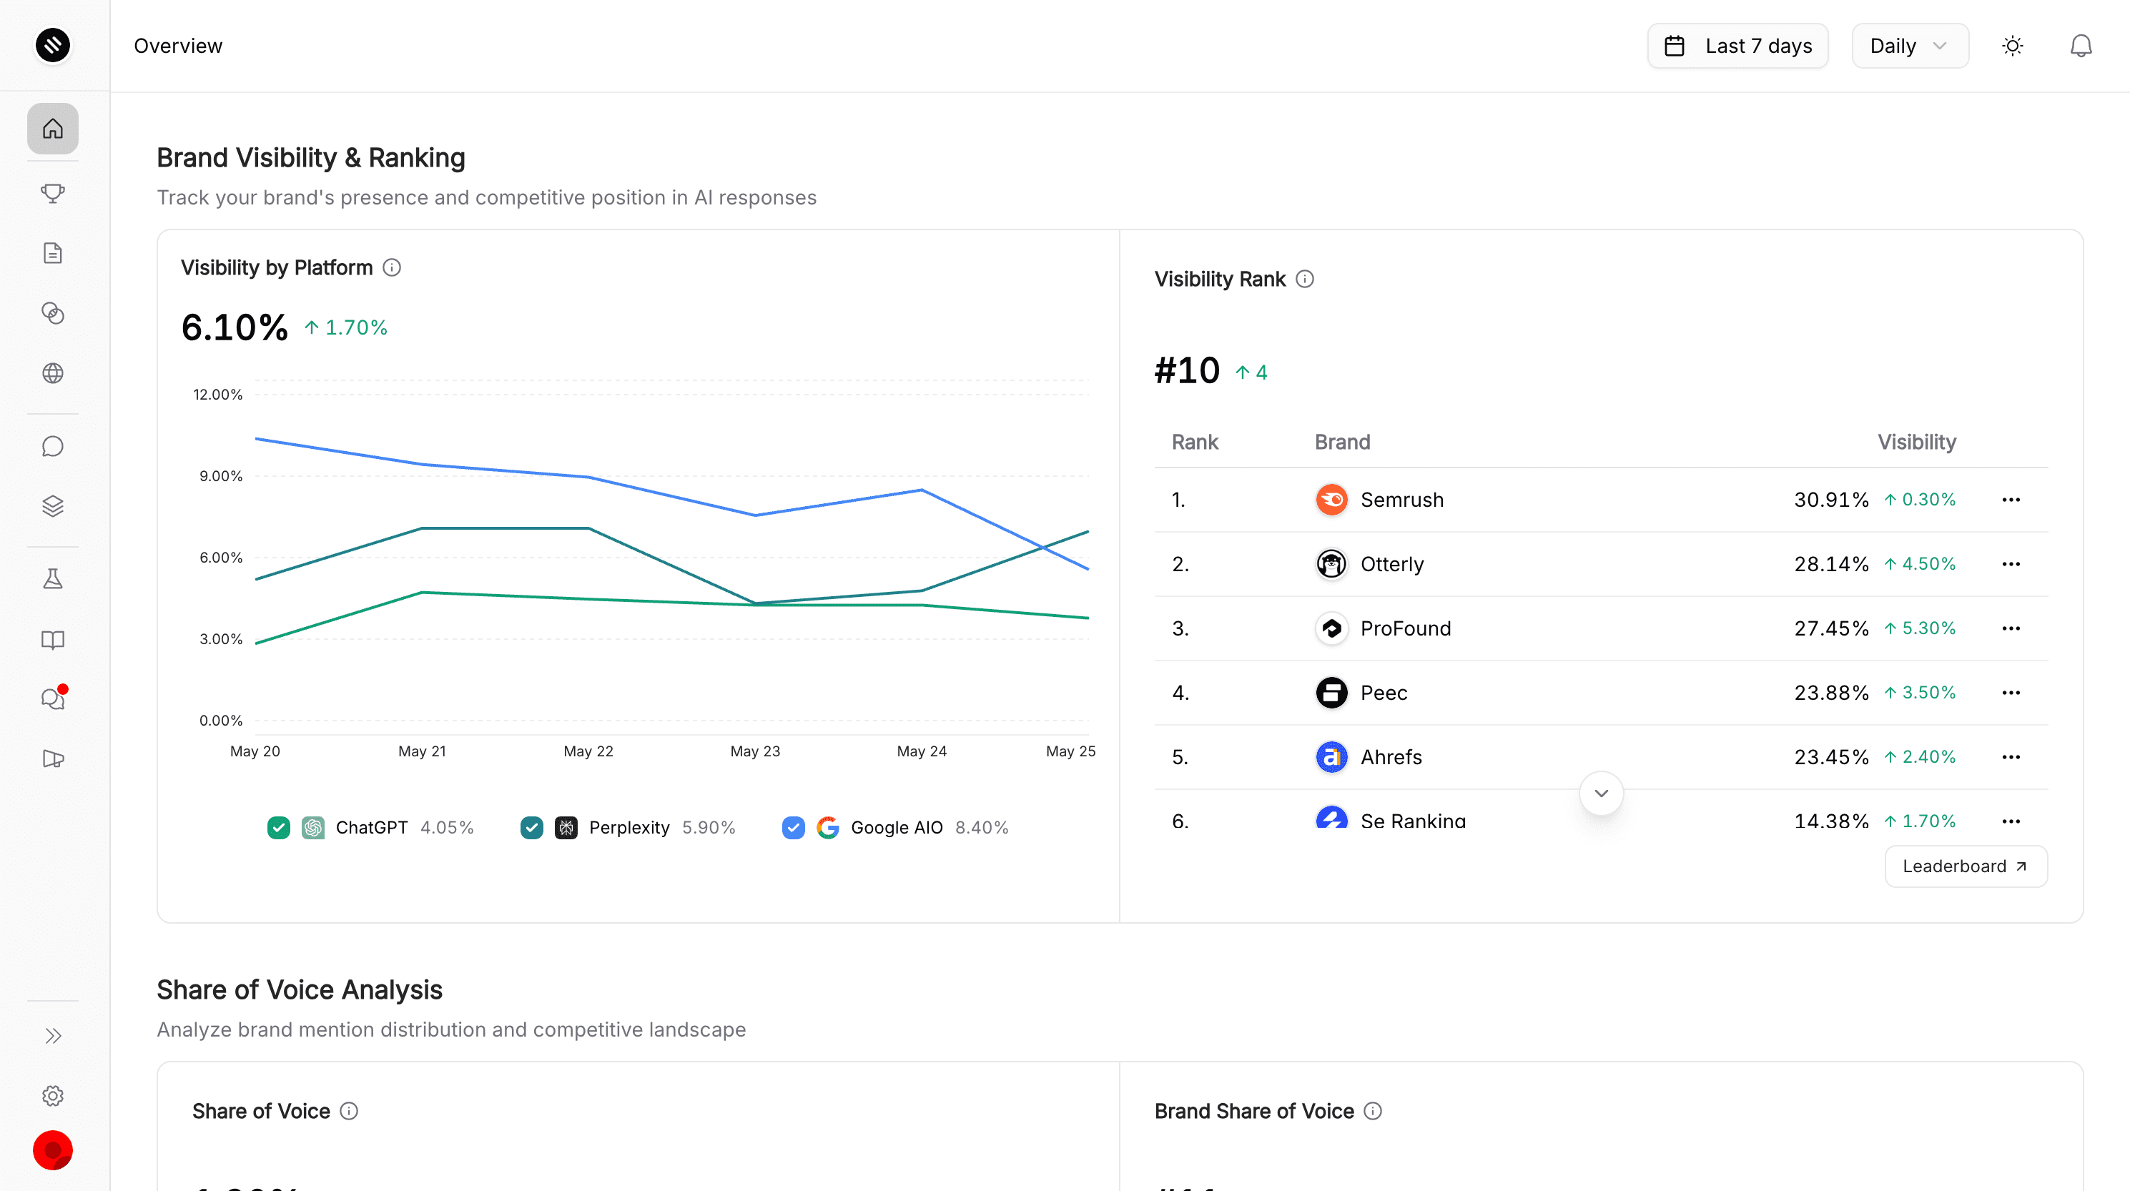Image resolution: width=2130 pixels, height=1191 pixels.
Task: Click the ProFound brand logo
Action: pos(1331,629)
